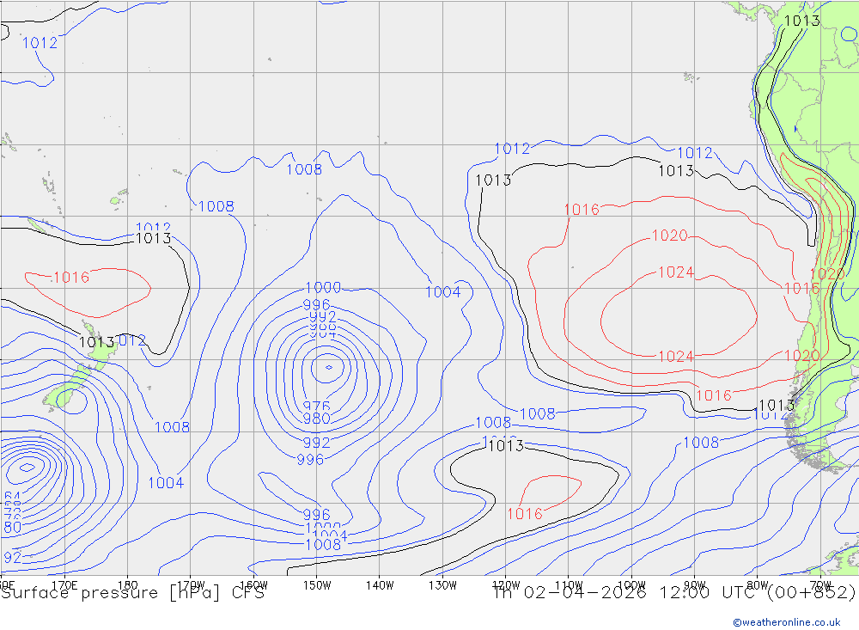Click the 'Th 02-04-2026 12:00 UTC (00+852)' timestamp
Image resolution: width=859 pixels, height=630 pixels.
tap(674, 593)
